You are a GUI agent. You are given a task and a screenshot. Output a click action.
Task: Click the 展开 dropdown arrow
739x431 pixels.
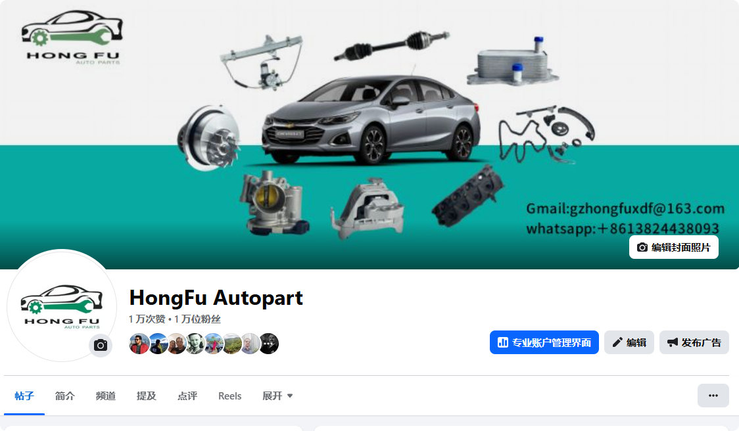tap(290, 396)
